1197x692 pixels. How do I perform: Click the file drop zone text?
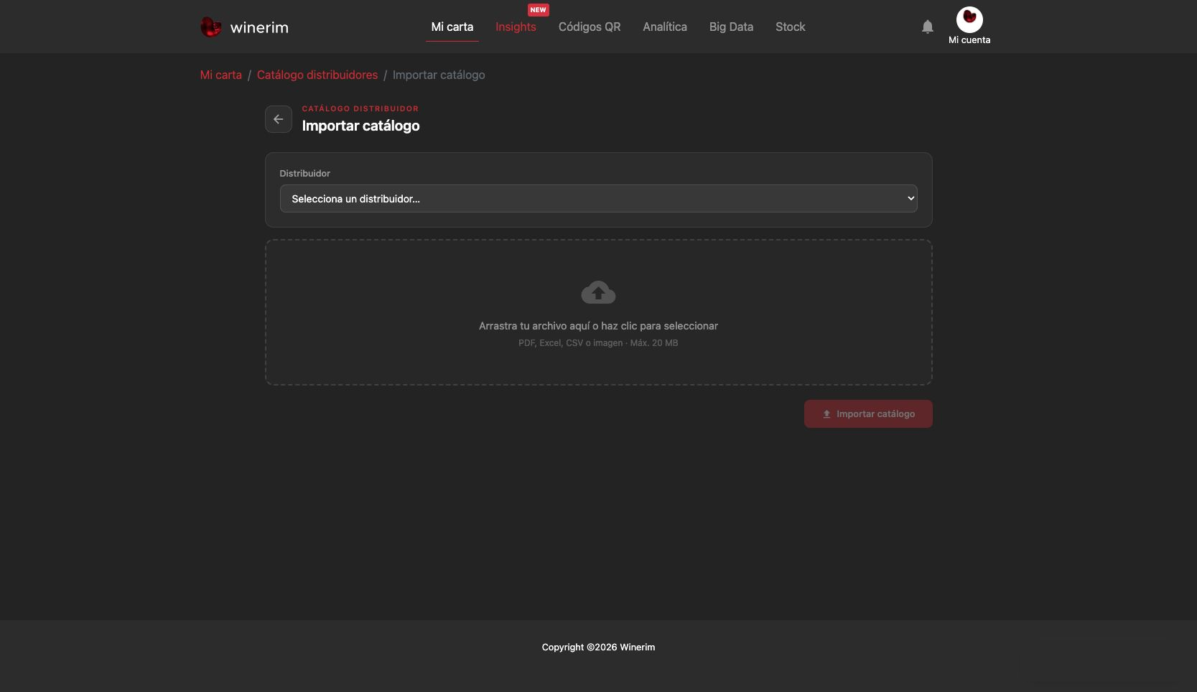pyautogui.click(x=598, y=326)
